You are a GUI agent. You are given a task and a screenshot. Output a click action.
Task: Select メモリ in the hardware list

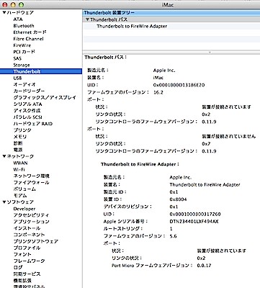(x=20, y=137)
